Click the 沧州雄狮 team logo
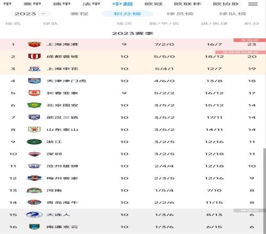266x234 pixels. [x=35, y=166]
